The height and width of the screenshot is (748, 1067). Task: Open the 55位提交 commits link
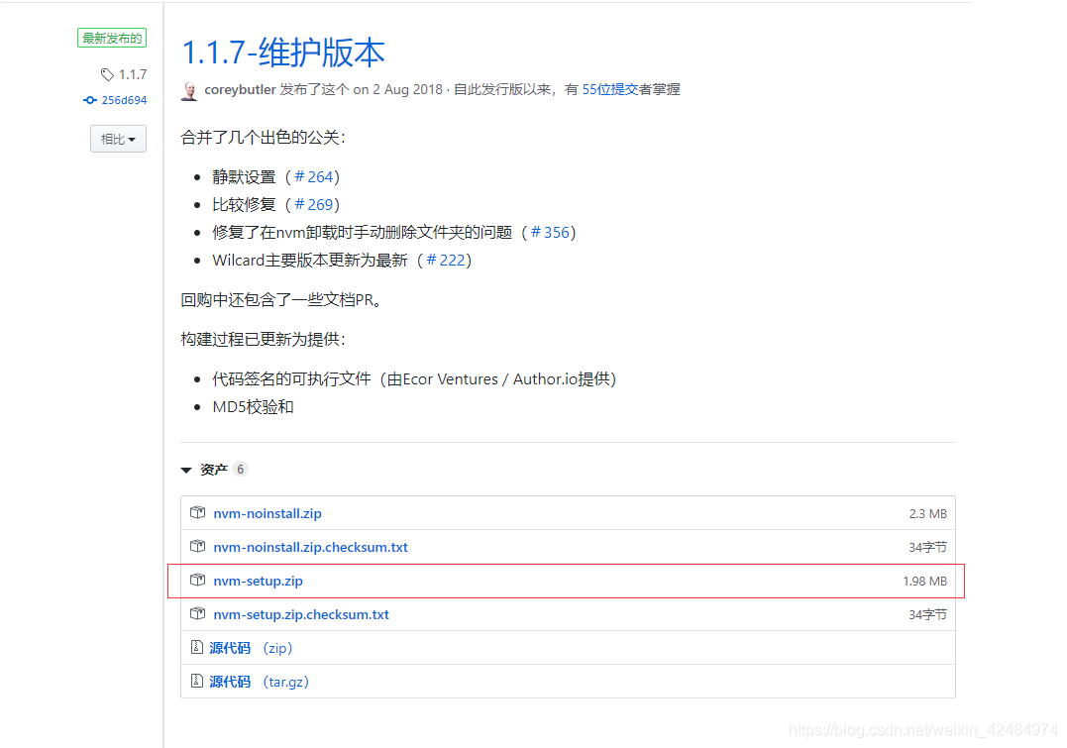[609, 89]
